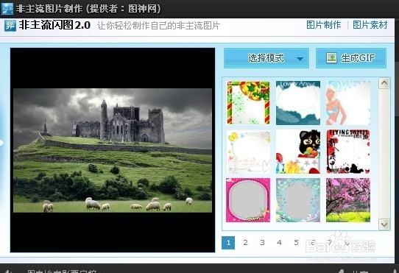Select the red Flying Swords frame thumbnail
This screenshot has height=273, width=399.
click(348, 152)
